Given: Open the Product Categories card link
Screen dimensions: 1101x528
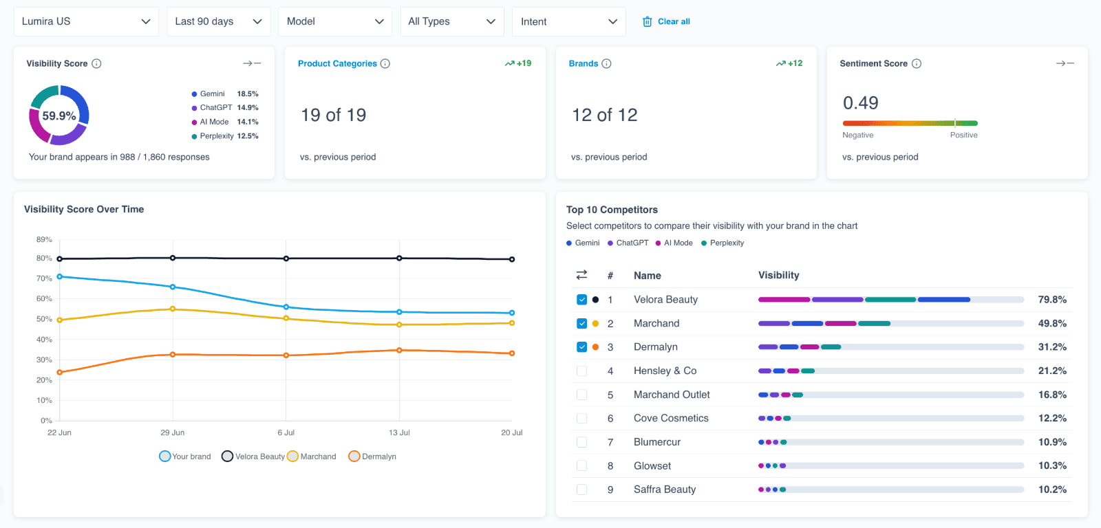Looking at the screenshot, I should 337,63.
